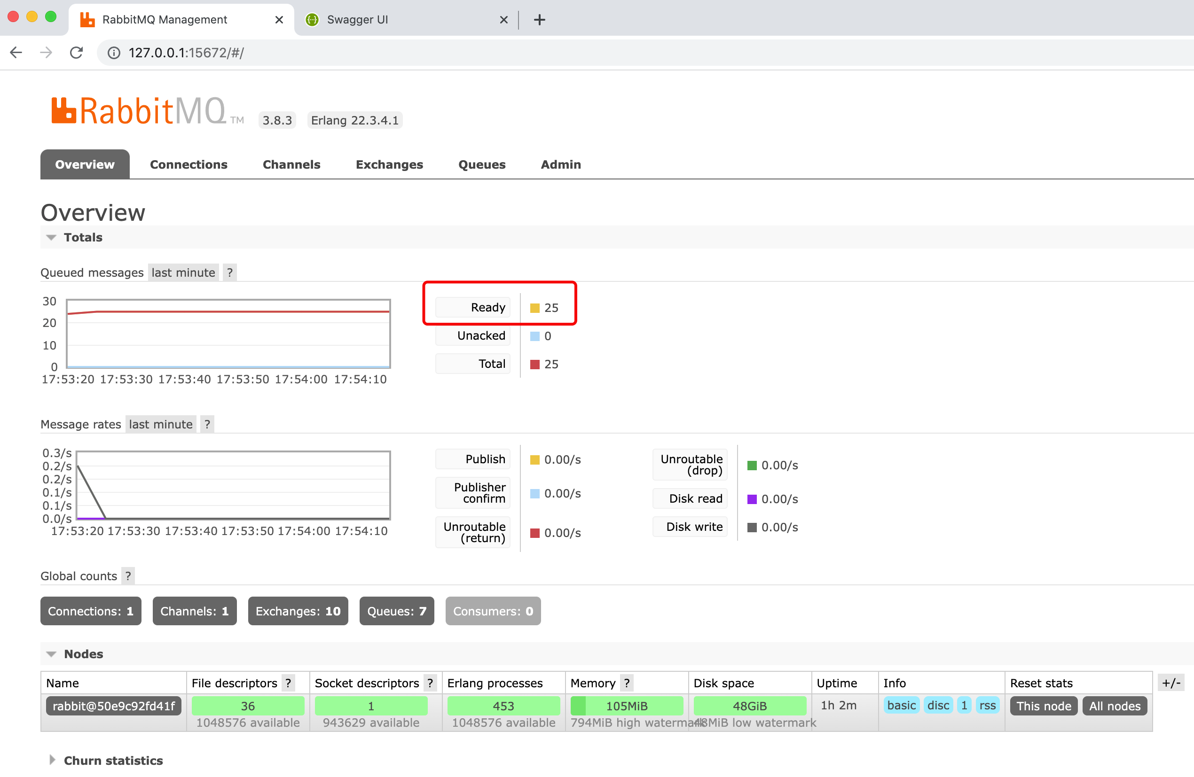Click the Message rates chart
This screenshot has height=777, width=1194.
tap(233, 486)
